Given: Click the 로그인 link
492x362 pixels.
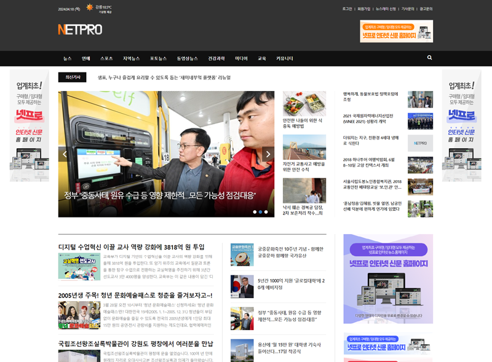Looking at the screenshot, I should pyautogui.click(x=347, y=9).
